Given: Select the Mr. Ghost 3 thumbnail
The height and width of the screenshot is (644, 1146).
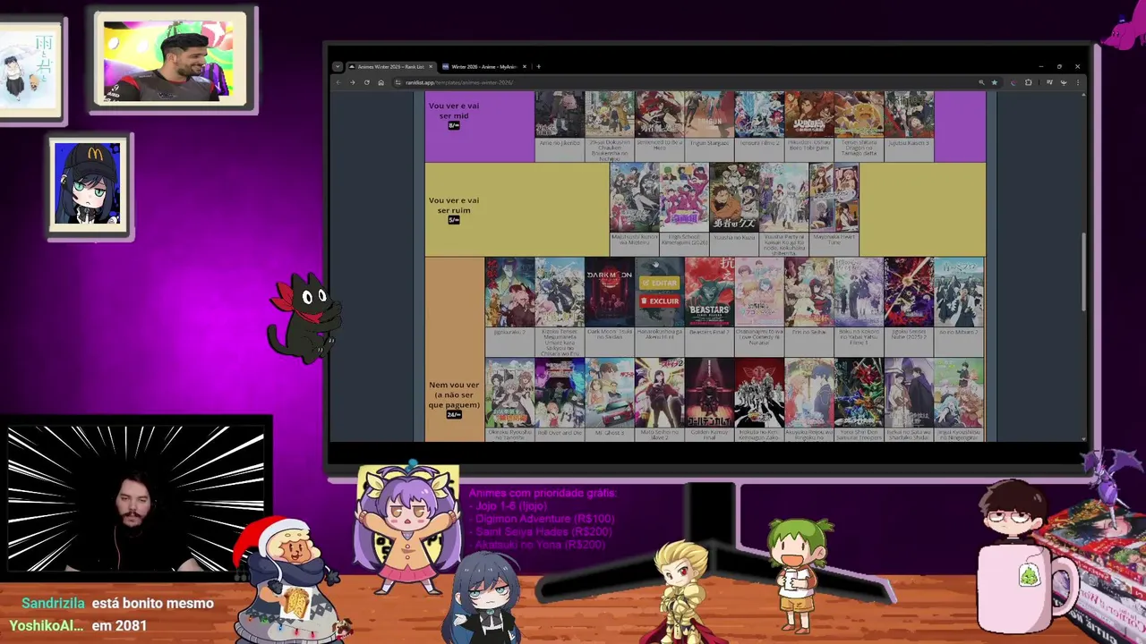Looking at the screenshot, I should [609, 393].
